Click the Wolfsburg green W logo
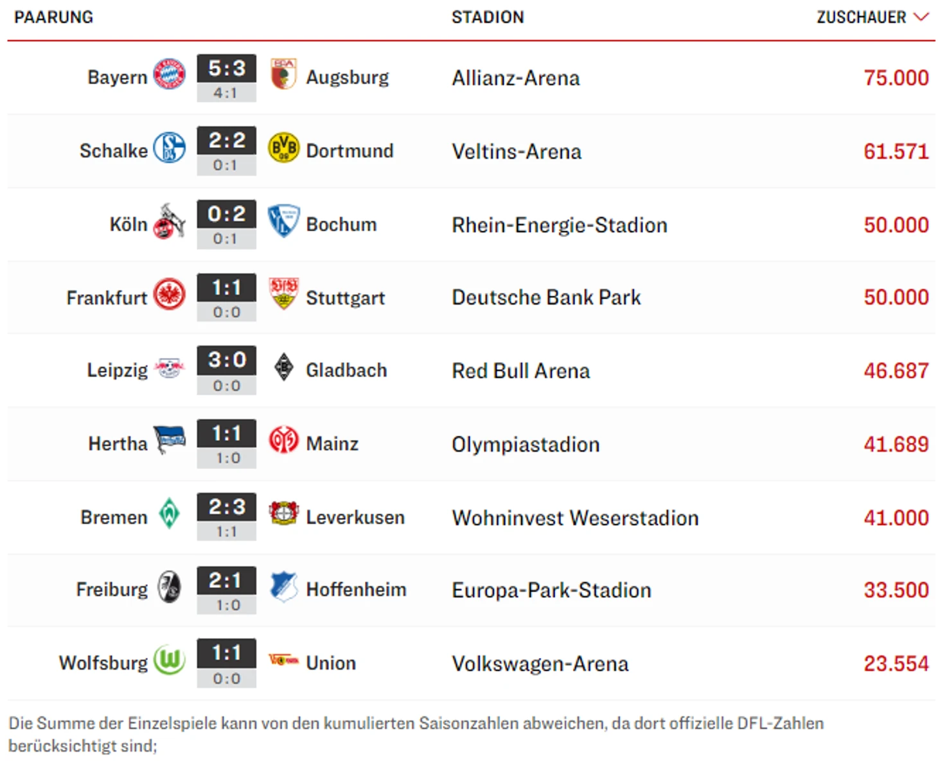 170,660
